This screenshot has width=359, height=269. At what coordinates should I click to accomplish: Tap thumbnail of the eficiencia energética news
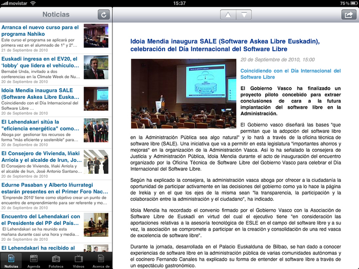96,130
